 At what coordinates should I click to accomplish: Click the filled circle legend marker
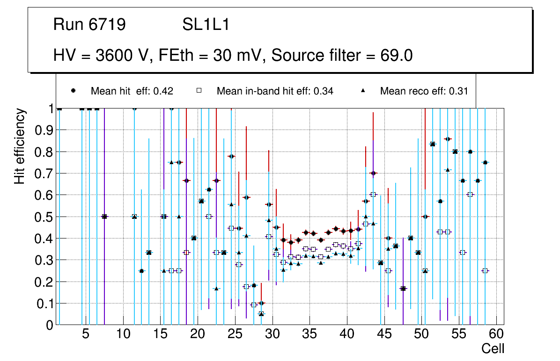(x=73, y=91)
